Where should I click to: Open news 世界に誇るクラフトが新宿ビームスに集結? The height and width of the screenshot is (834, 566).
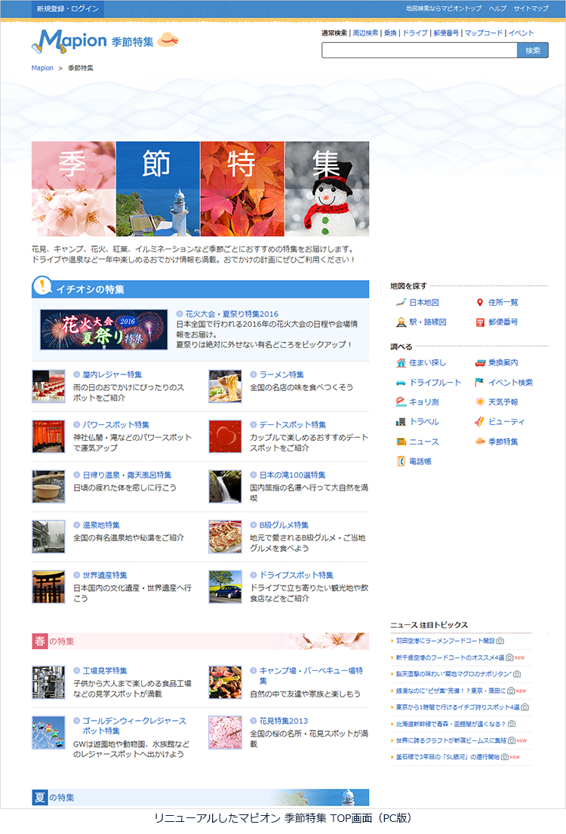[451, 740]
